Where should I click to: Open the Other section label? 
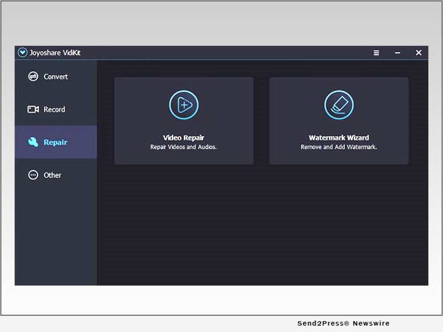[53, 176]
